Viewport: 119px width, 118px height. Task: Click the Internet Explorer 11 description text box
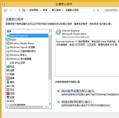click(87, 58)
